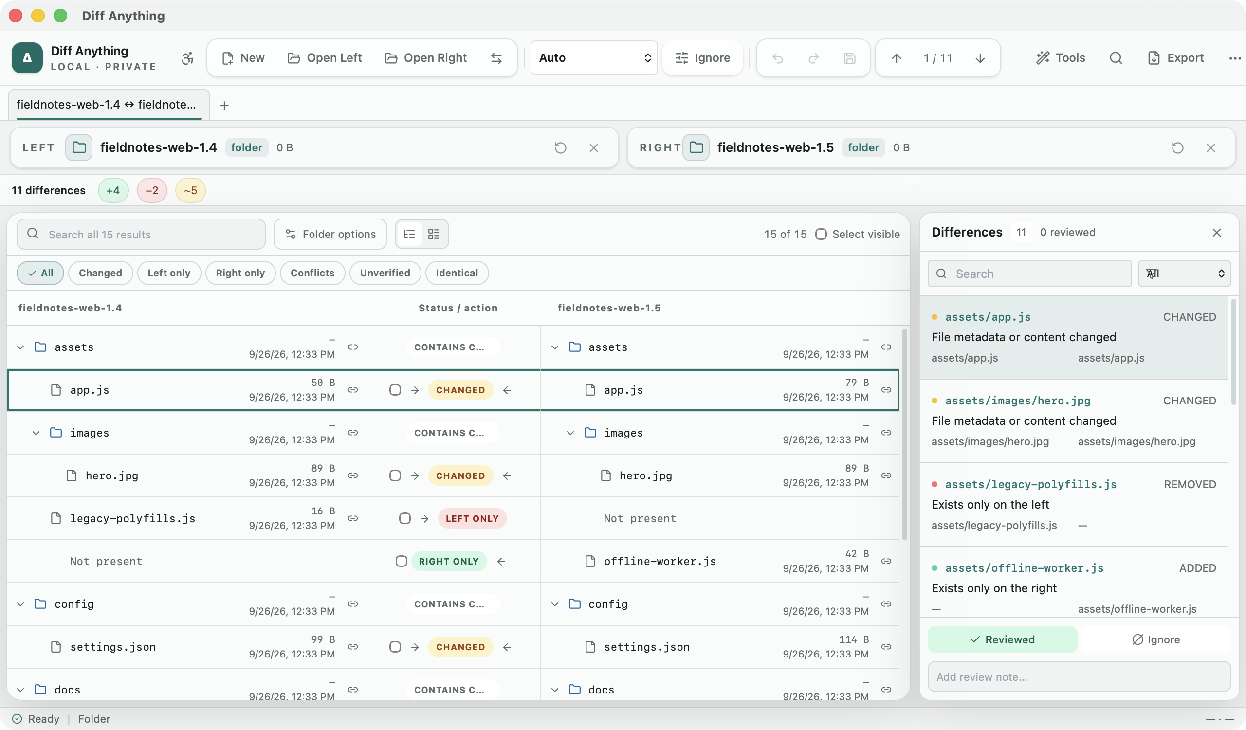The height and width of the screenshot is (730, 1246).
Task: Copy left hero.jpg to right arrow
Action: point(414,475)
